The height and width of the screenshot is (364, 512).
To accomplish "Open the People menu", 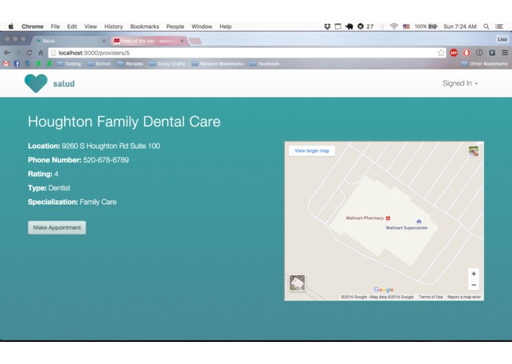I will (175, 27).
